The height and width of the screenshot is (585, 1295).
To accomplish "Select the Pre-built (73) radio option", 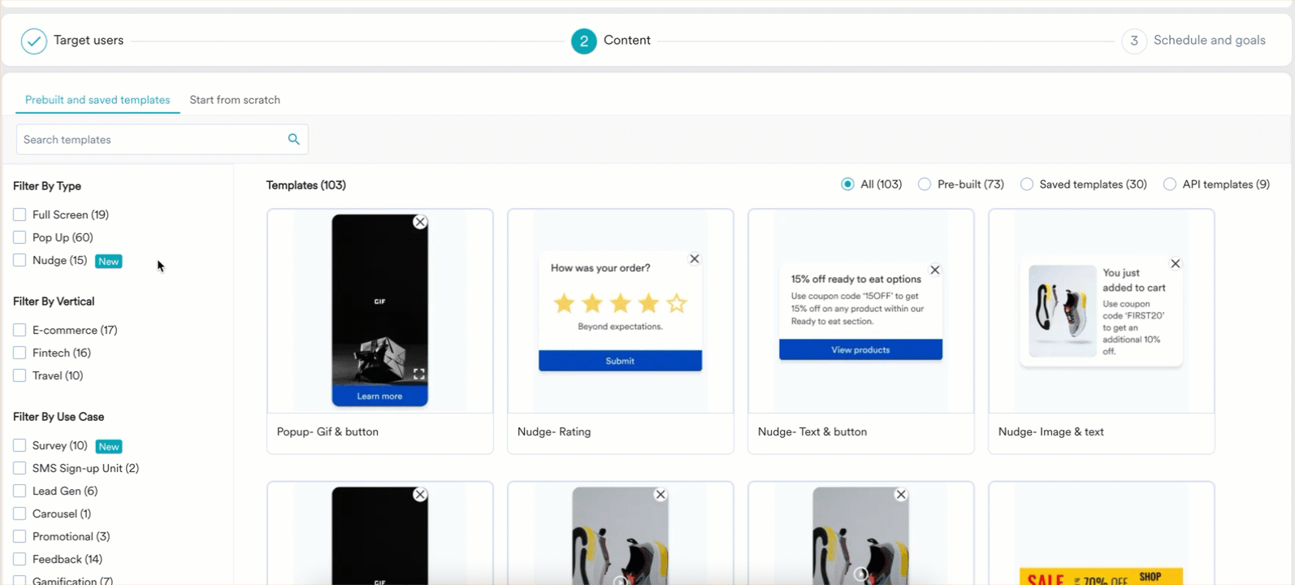I will (925, 184).
